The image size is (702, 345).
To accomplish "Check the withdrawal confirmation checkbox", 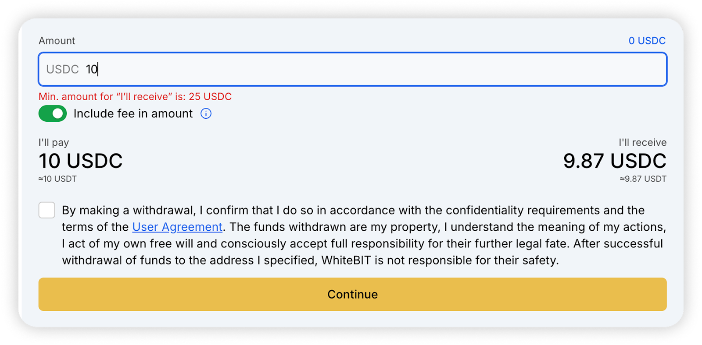I will (47, 210).
